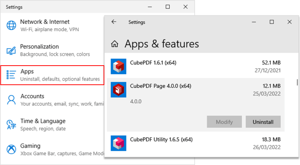Screen dimensions: 300x165
Task: Open Network & Internet settings globe icon
Action: point(11,25)
